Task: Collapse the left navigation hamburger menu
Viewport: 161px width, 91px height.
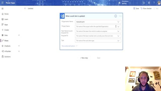Action: 3,9
